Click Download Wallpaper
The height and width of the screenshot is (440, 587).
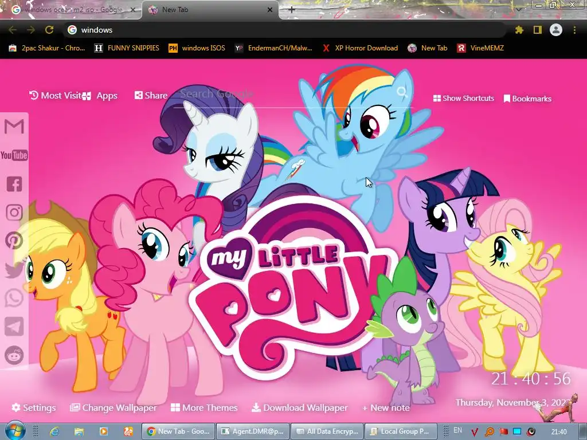click(299, 408)
